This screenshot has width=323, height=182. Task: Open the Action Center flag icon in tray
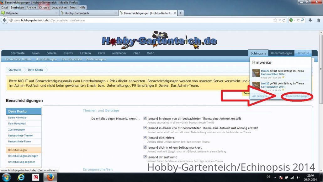(x=281, y=178)
